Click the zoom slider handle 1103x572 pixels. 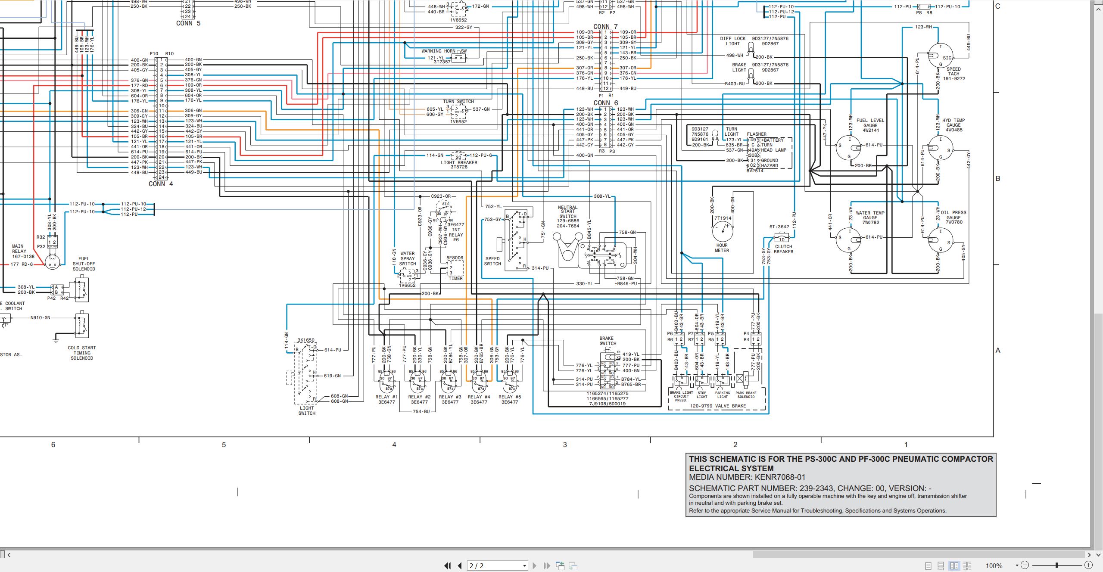pos(1057,565)
